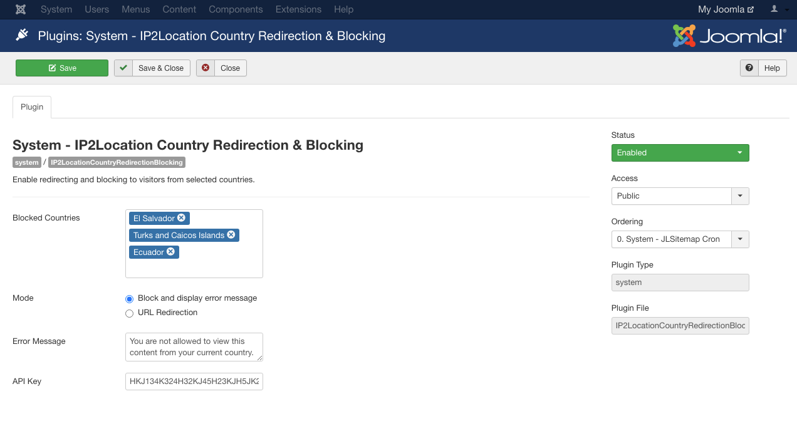Remove Turks and Caicos Islands tag
This screenshot has height=426, width=797.
231,235
